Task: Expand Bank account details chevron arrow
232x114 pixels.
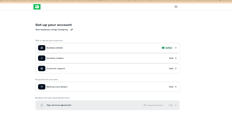Action: coord(176,87)
